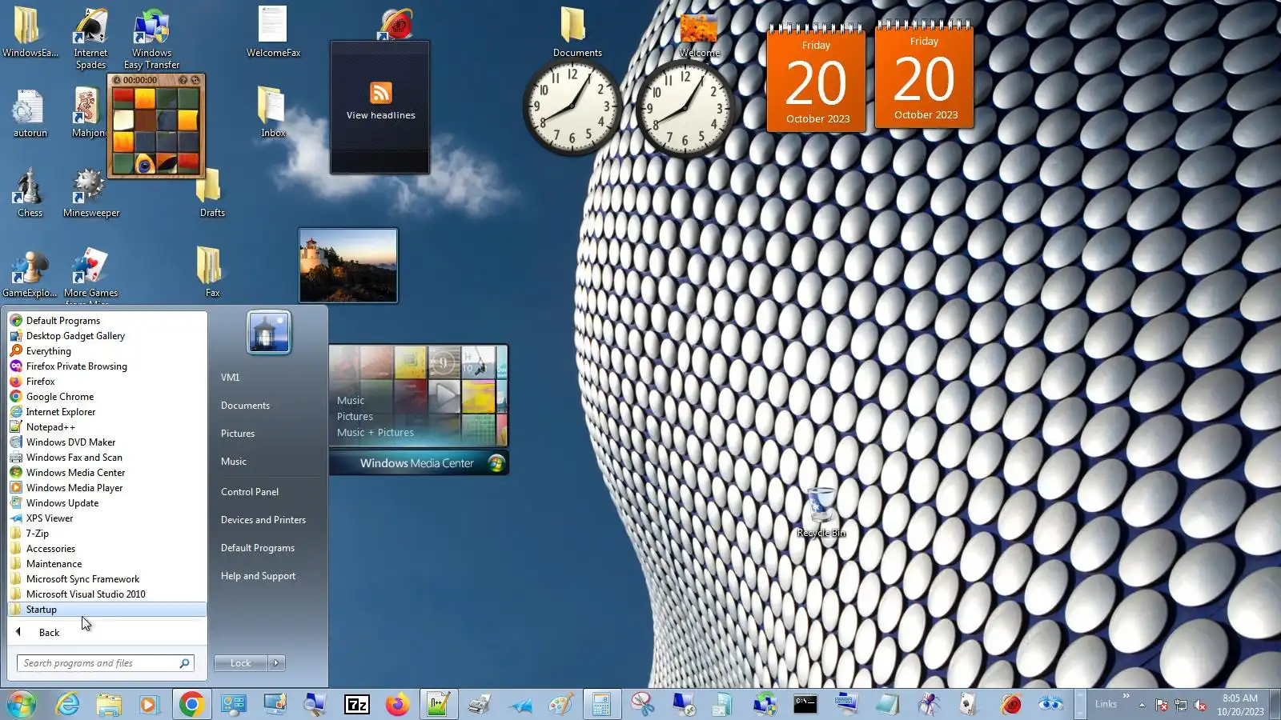Image resolution: width=1281 pixels, height=720 pixels.
Task: Launch Desktop Gadget Gallery
Action: click(x=107, y=336)
